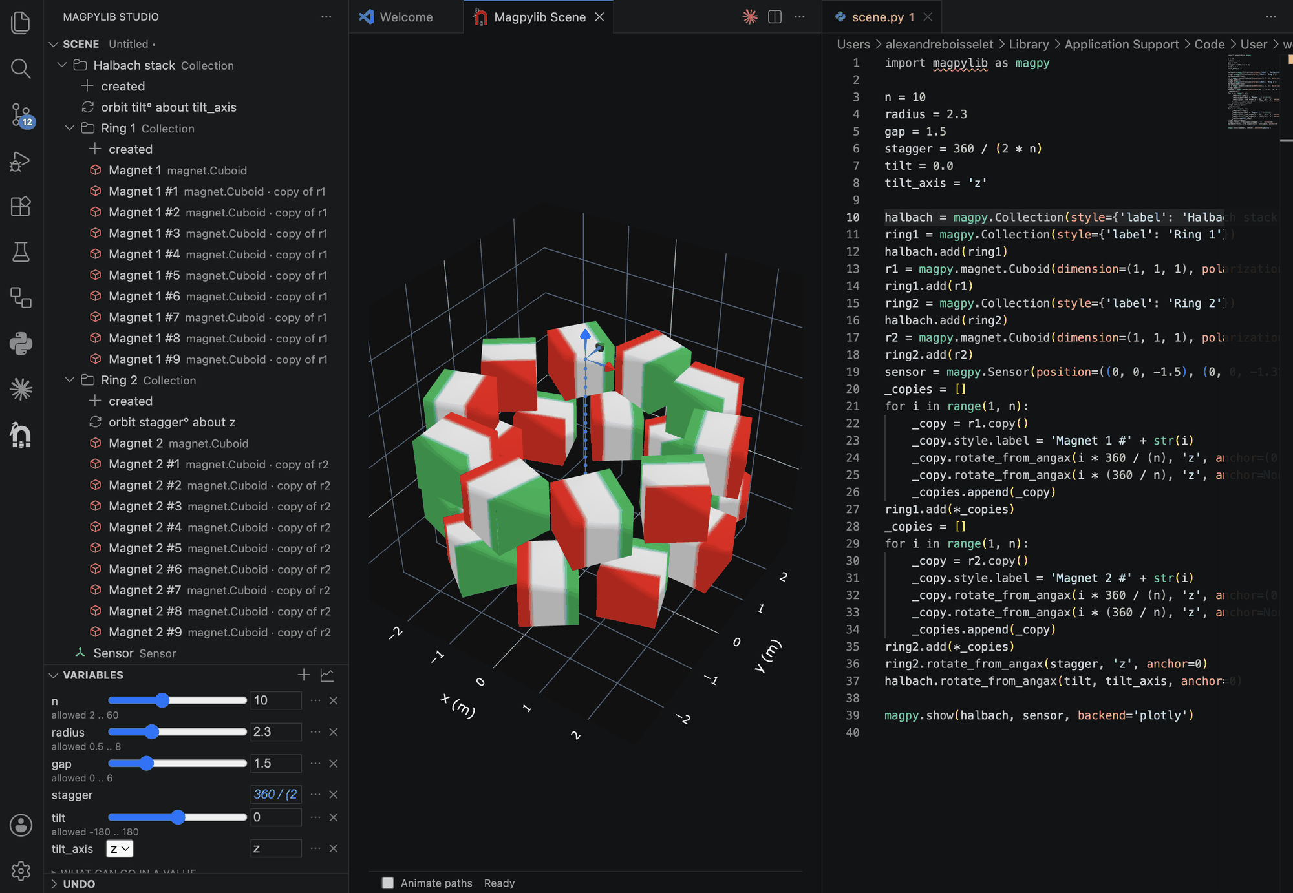Click the gap value field showing 1.5
Viewport: 1293px width, 893px height.
[276, 763]
